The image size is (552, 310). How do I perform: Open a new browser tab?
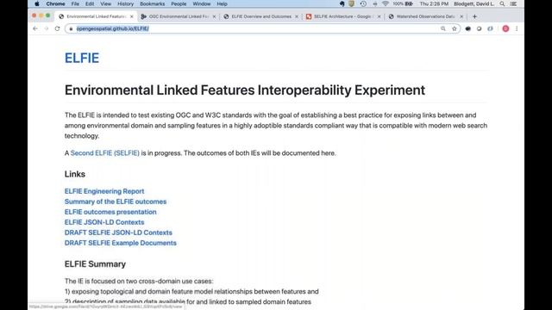coord(474,16)
